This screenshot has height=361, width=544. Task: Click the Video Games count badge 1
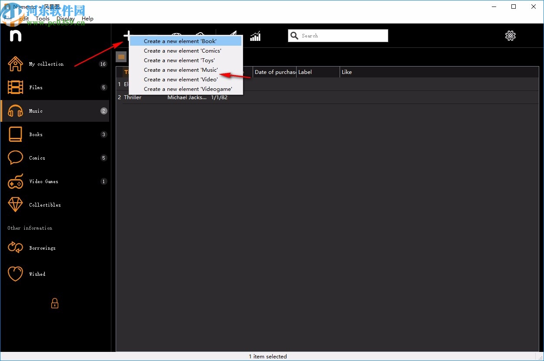click(103, 181)
